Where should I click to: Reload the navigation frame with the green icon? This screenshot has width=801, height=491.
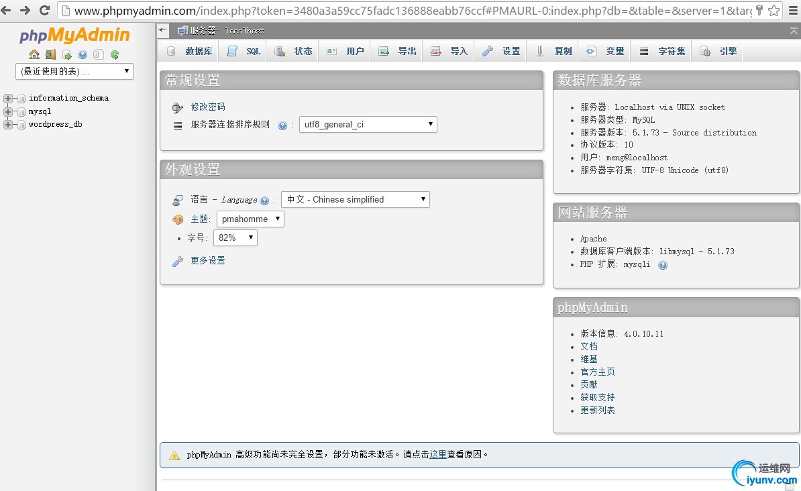point(115,55)
